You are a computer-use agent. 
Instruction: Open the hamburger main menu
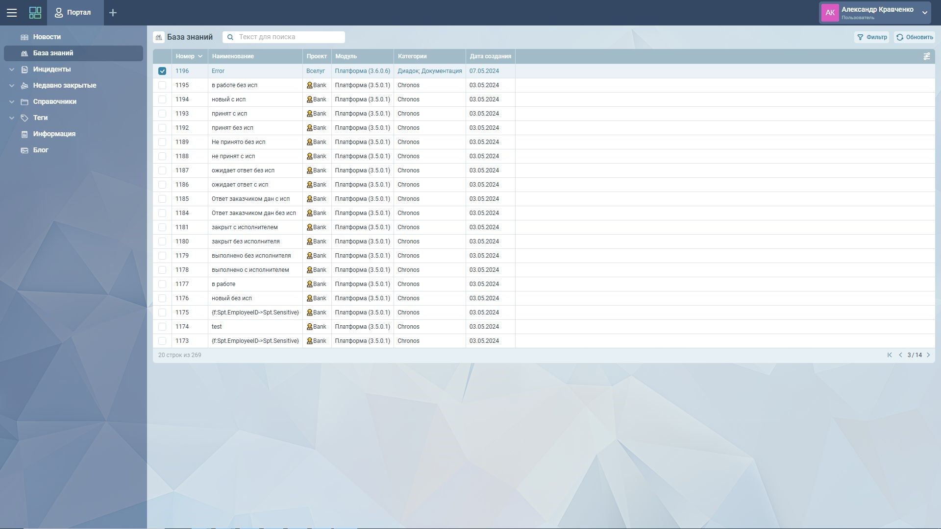coord(12,13)
